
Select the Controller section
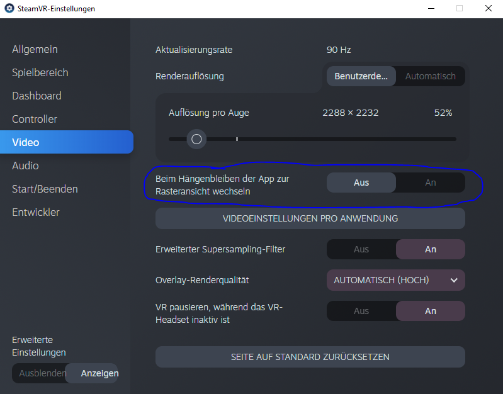[35, 119]
